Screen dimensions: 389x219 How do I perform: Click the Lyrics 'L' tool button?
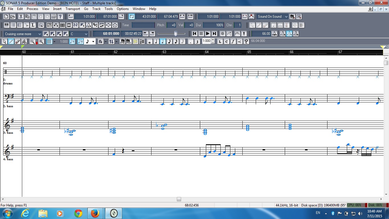220,42
